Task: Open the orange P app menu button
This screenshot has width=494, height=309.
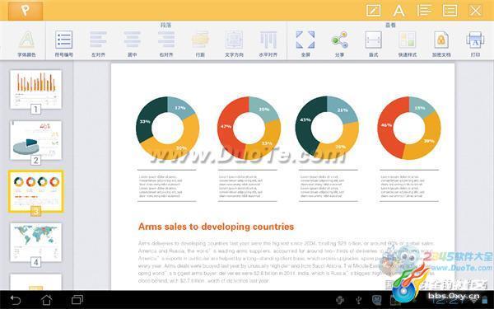Action: (x=26, y=11)
